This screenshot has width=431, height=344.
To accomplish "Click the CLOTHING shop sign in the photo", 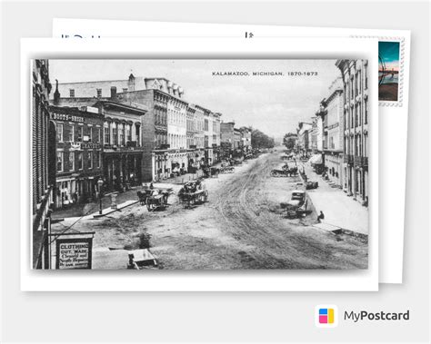I will point(74,254).
